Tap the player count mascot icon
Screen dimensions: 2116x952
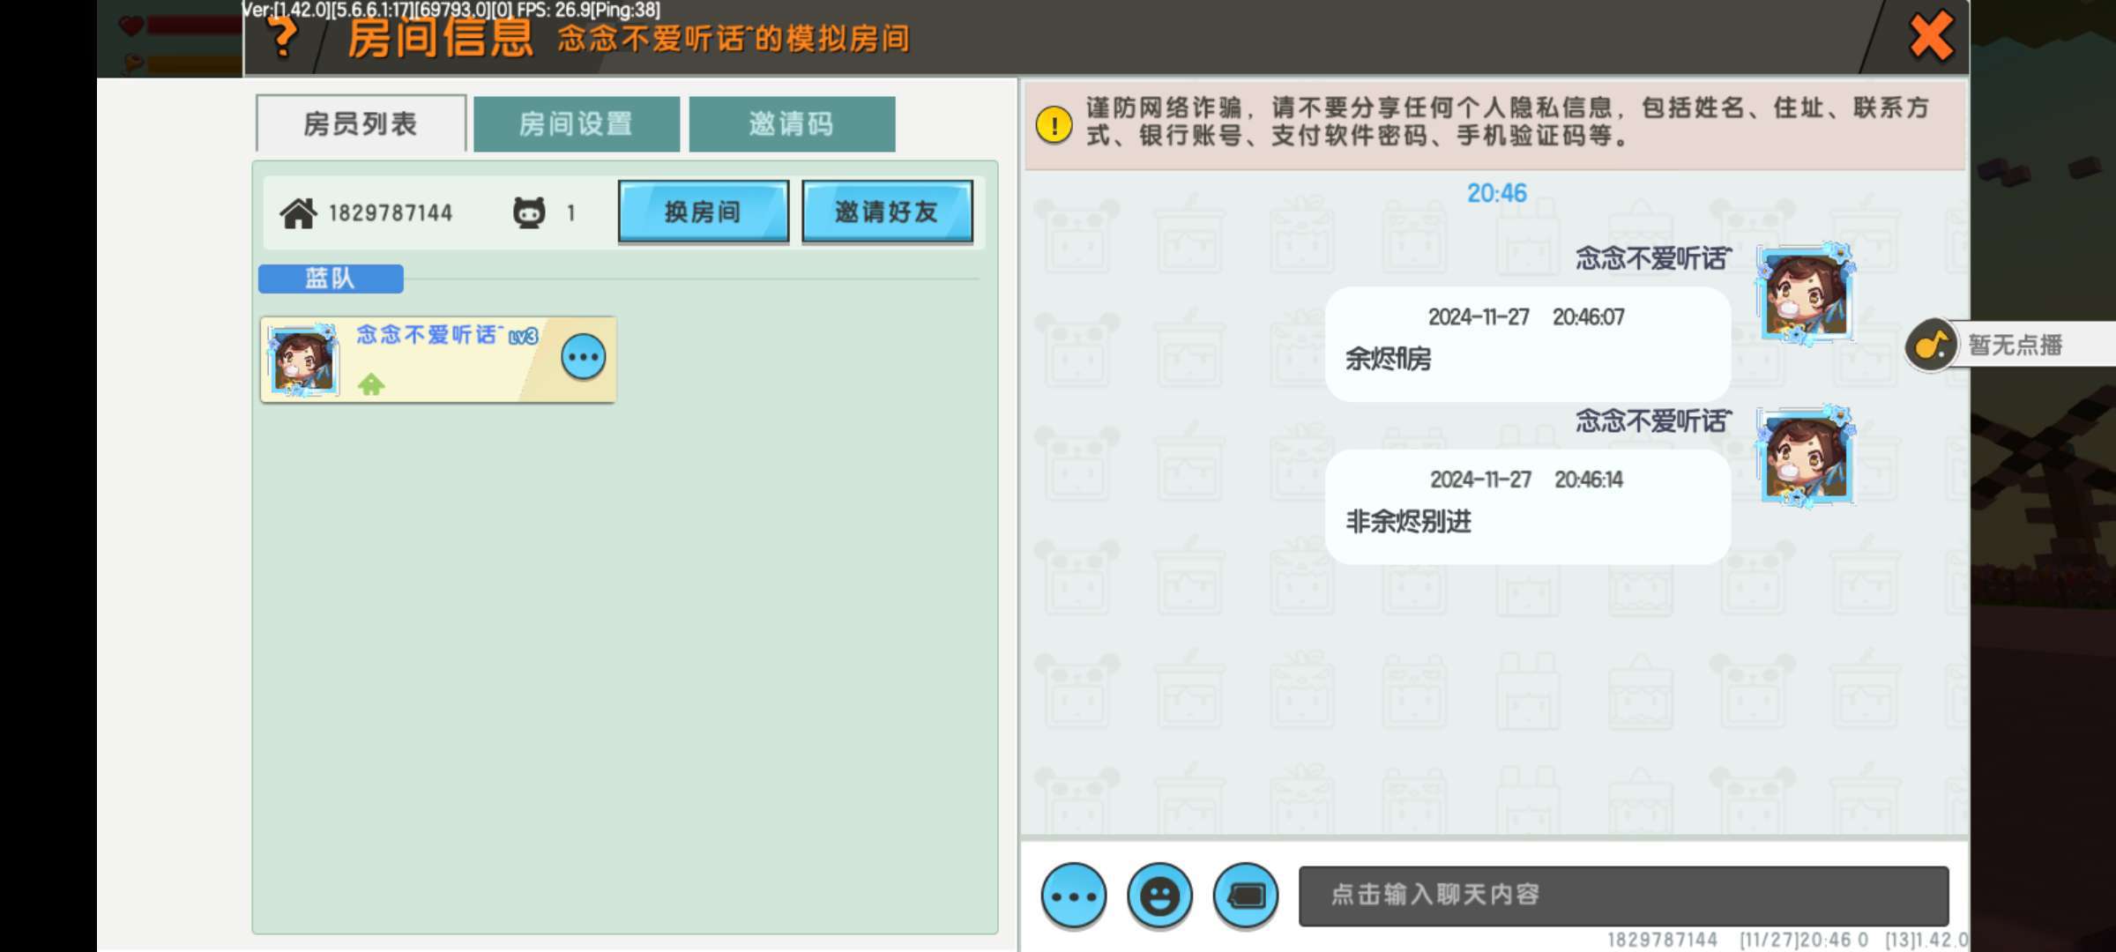click(529, 213)
